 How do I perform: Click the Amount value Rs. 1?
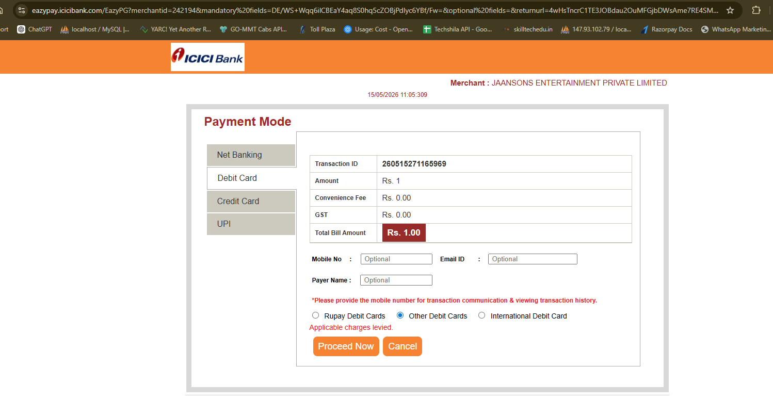point(391,181)
